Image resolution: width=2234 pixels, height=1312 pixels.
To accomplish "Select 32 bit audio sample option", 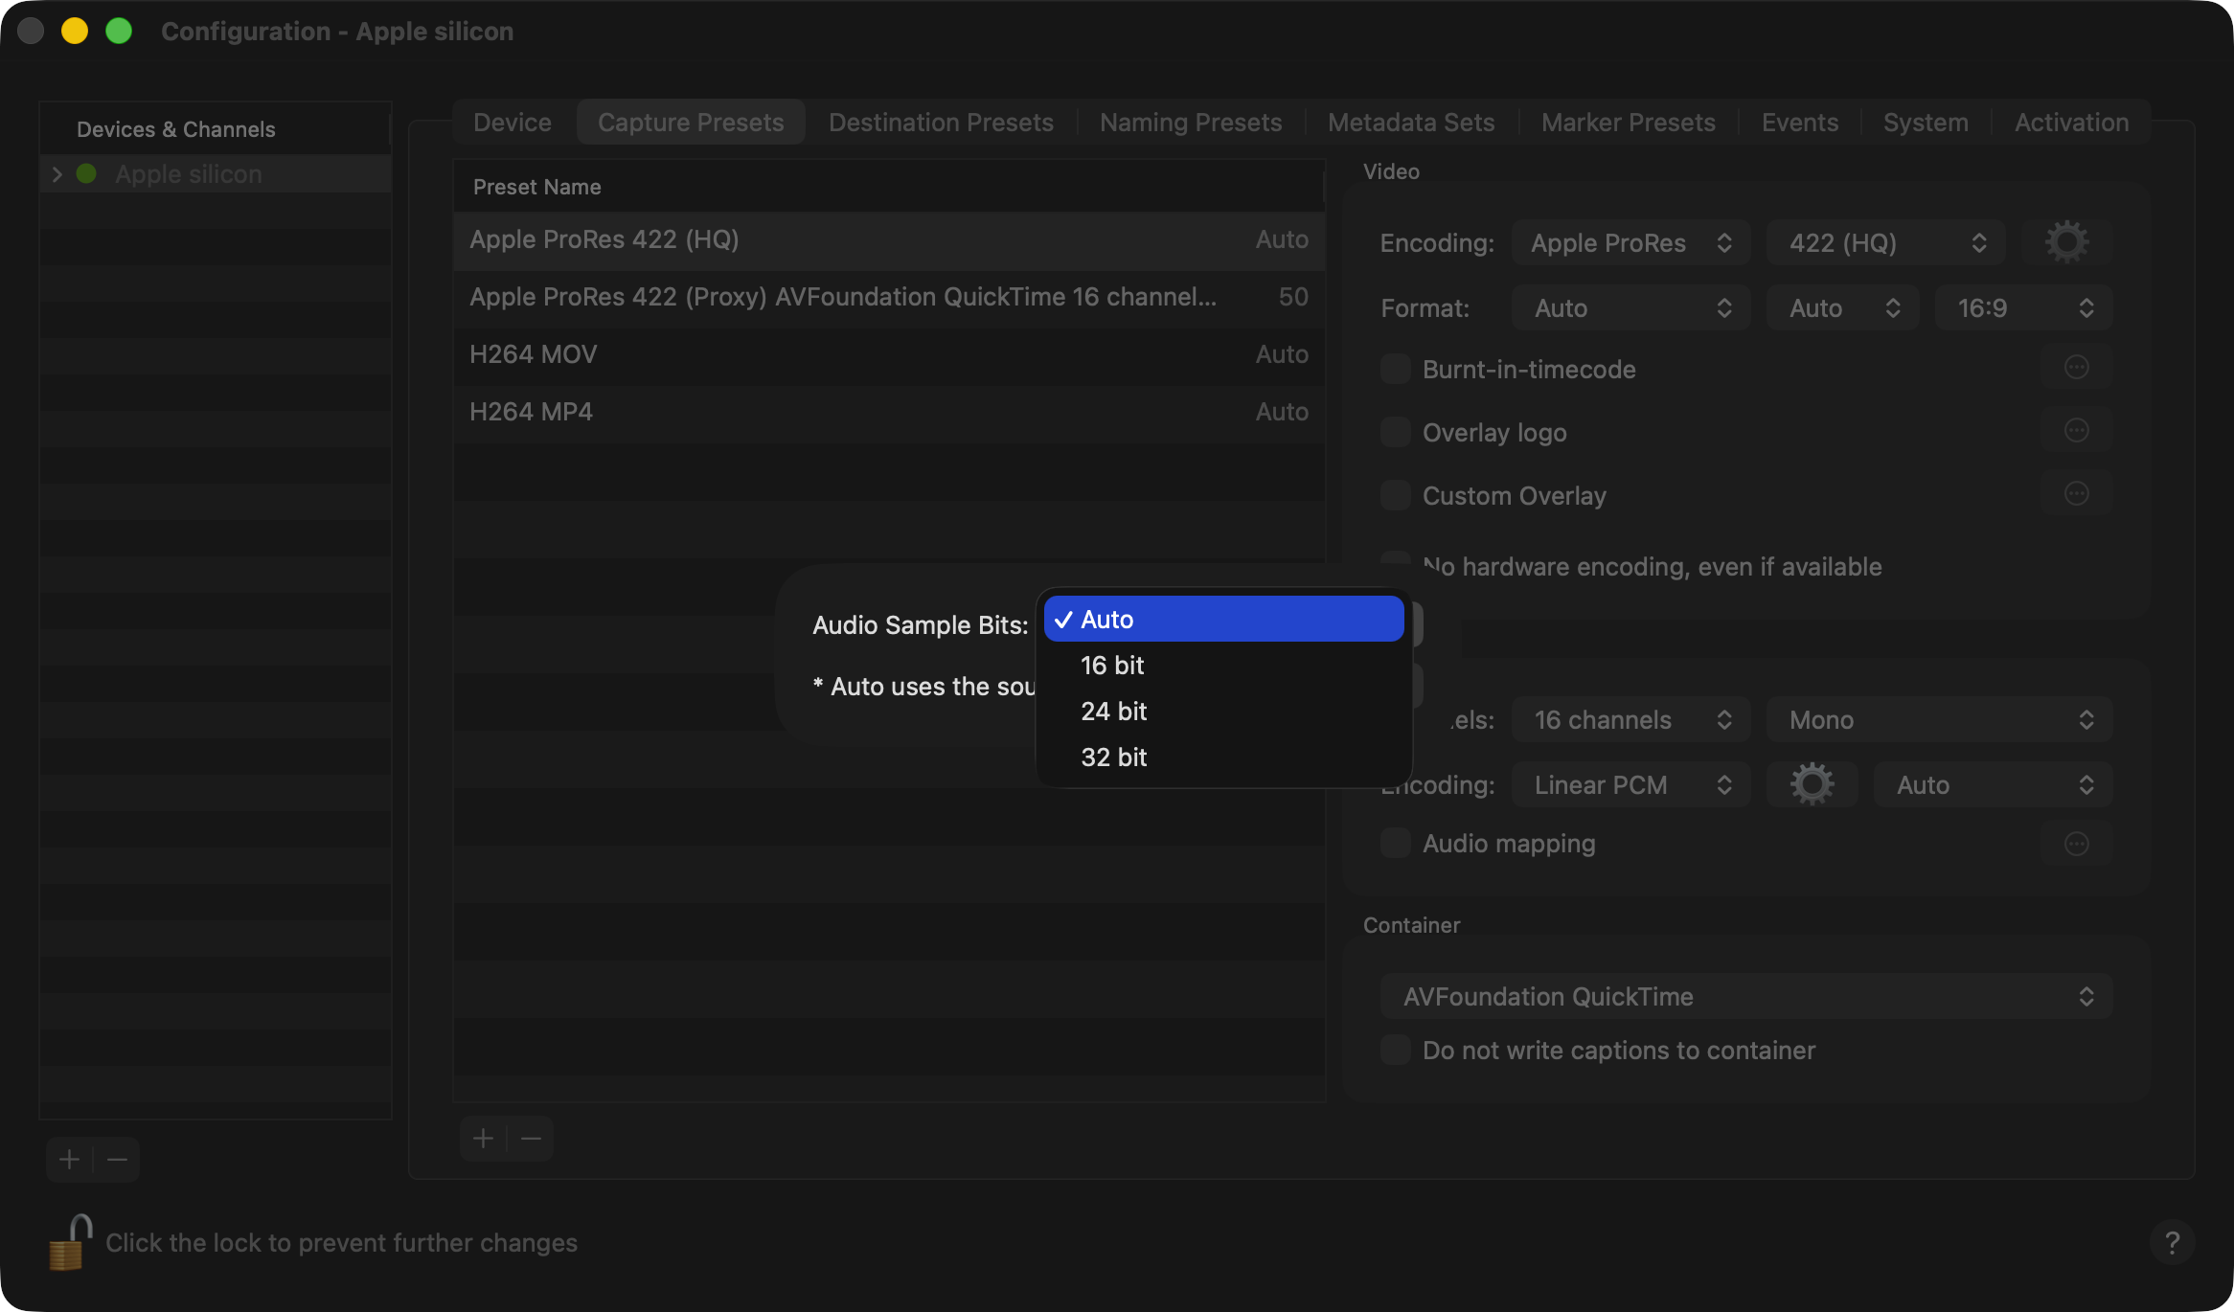I will tap(1113, 758).
